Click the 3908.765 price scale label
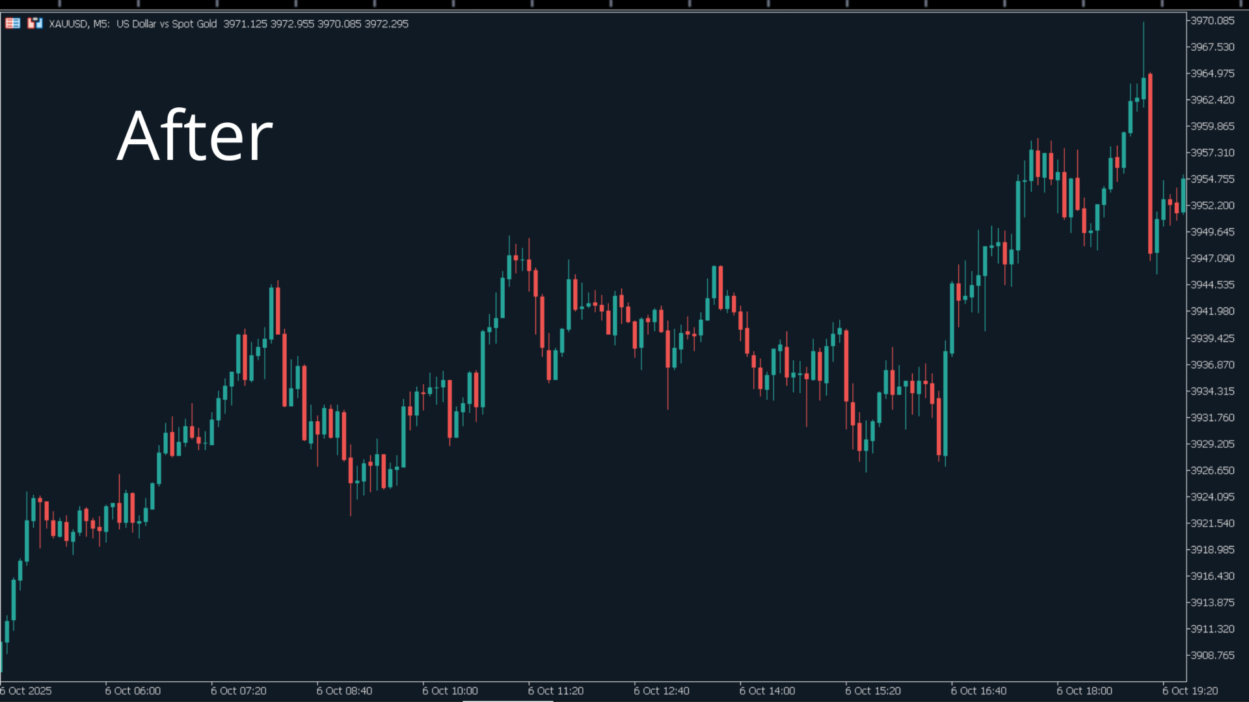 click(x=1212, y=655)
